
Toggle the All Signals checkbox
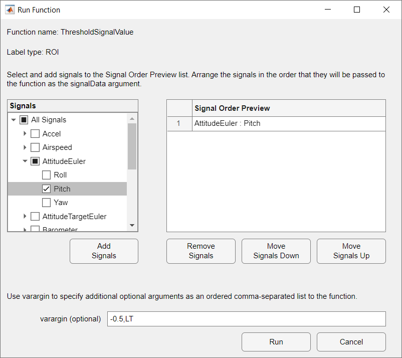[24, 119]
